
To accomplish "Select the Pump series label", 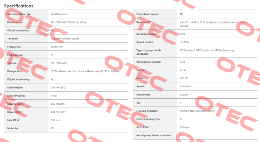I will coord(15,55).
